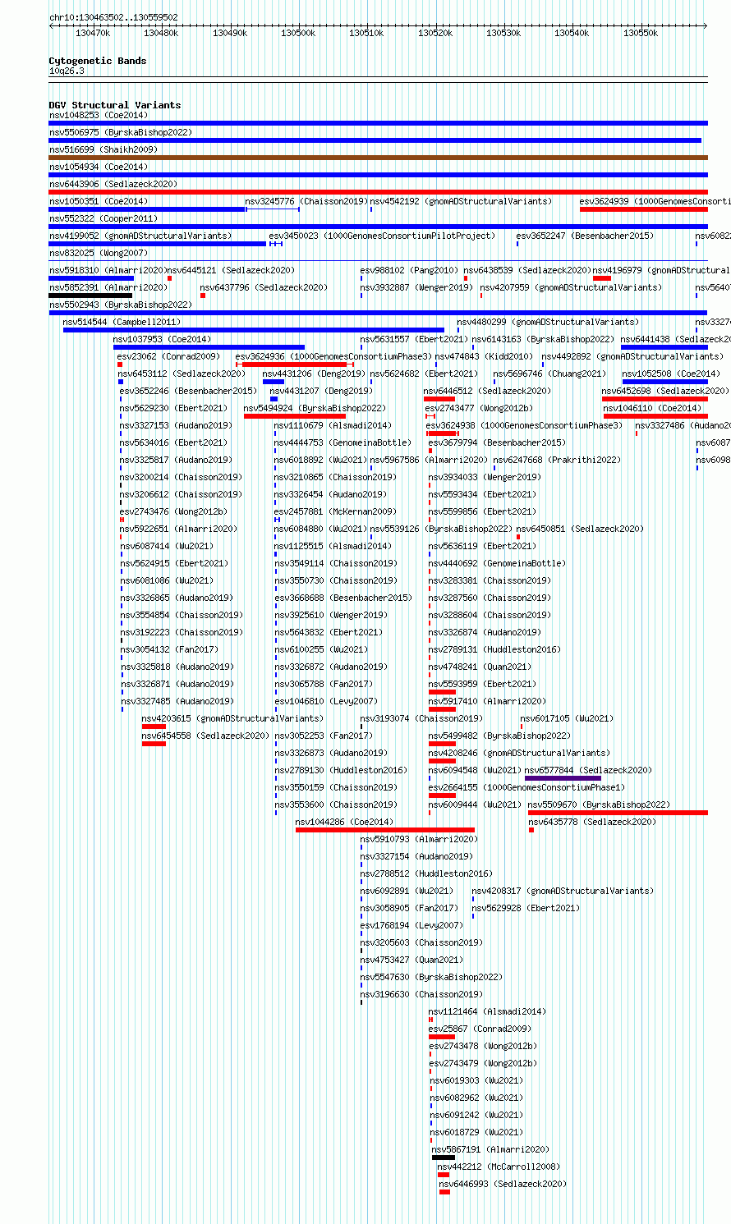The height and width of the screenshot is (1224, 731).
Task: Select esv1768194 (Levy2007) label
Action: [x=411, y=926]
